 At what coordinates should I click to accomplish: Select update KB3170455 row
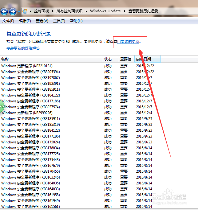point(80,171)
